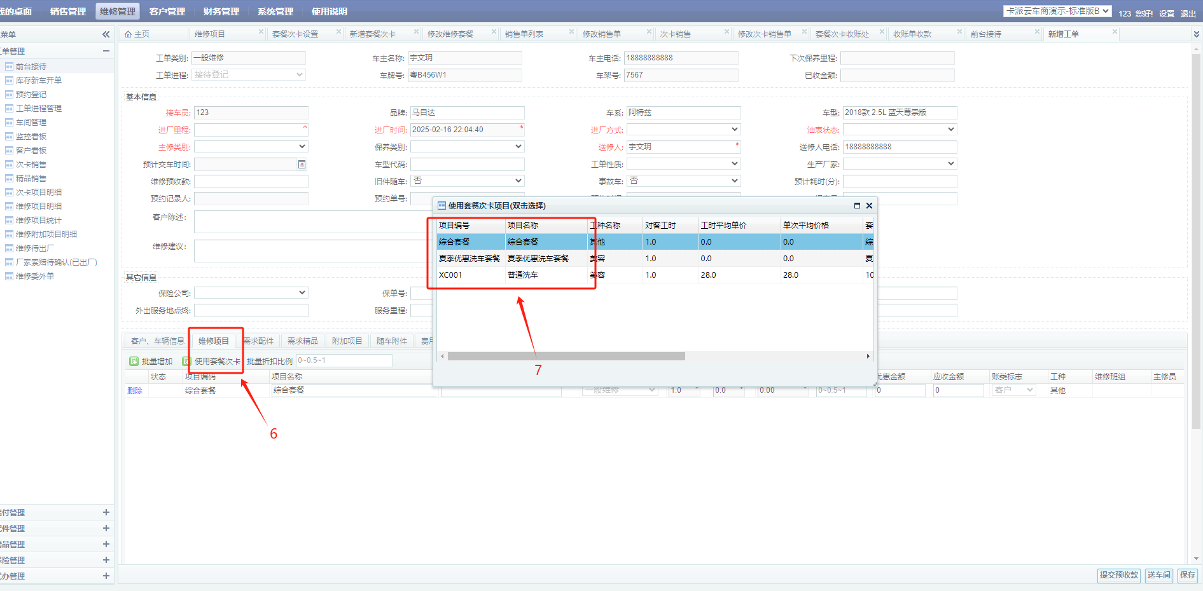The height and width of the screenshot is (591, 1203).
Task: Collapse the left sidebar menu
Action: coord(106,34)
